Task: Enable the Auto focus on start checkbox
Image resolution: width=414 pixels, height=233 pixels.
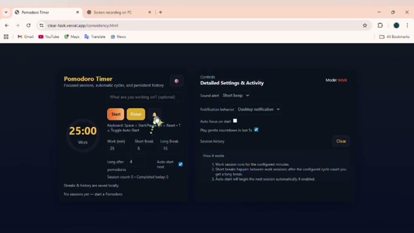Action: coord(235,121)
